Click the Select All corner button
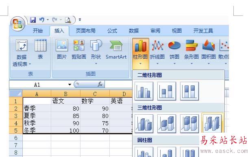The image size is (248, 157). pos(16,94)
